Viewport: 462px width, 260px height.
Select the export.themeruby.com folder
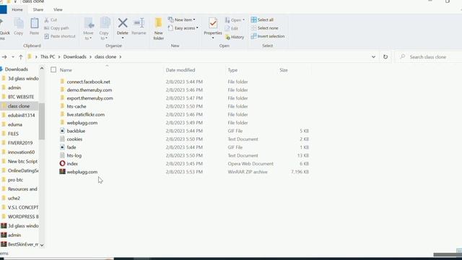pos(90,98)
